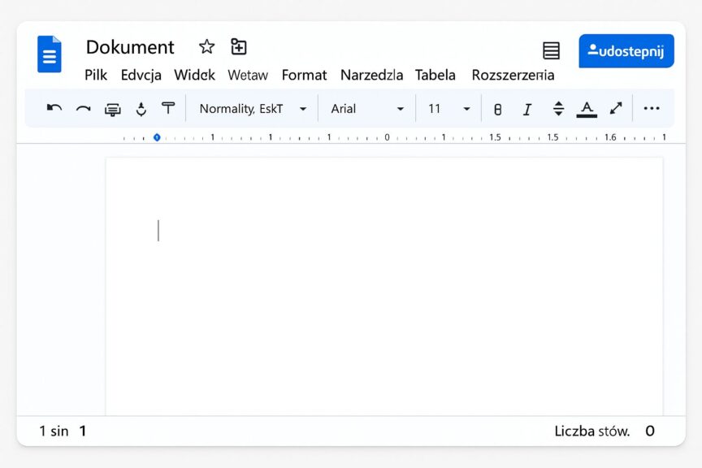The width and height of the screenshot is (702, 468).
Task: Click the blue Docs home icon
Action: click(50, 54)
